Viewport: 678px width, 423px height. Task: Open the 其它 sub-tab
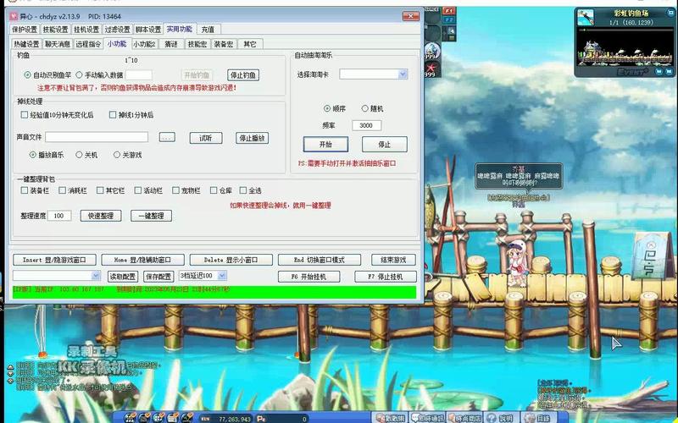tap(249, 44)
